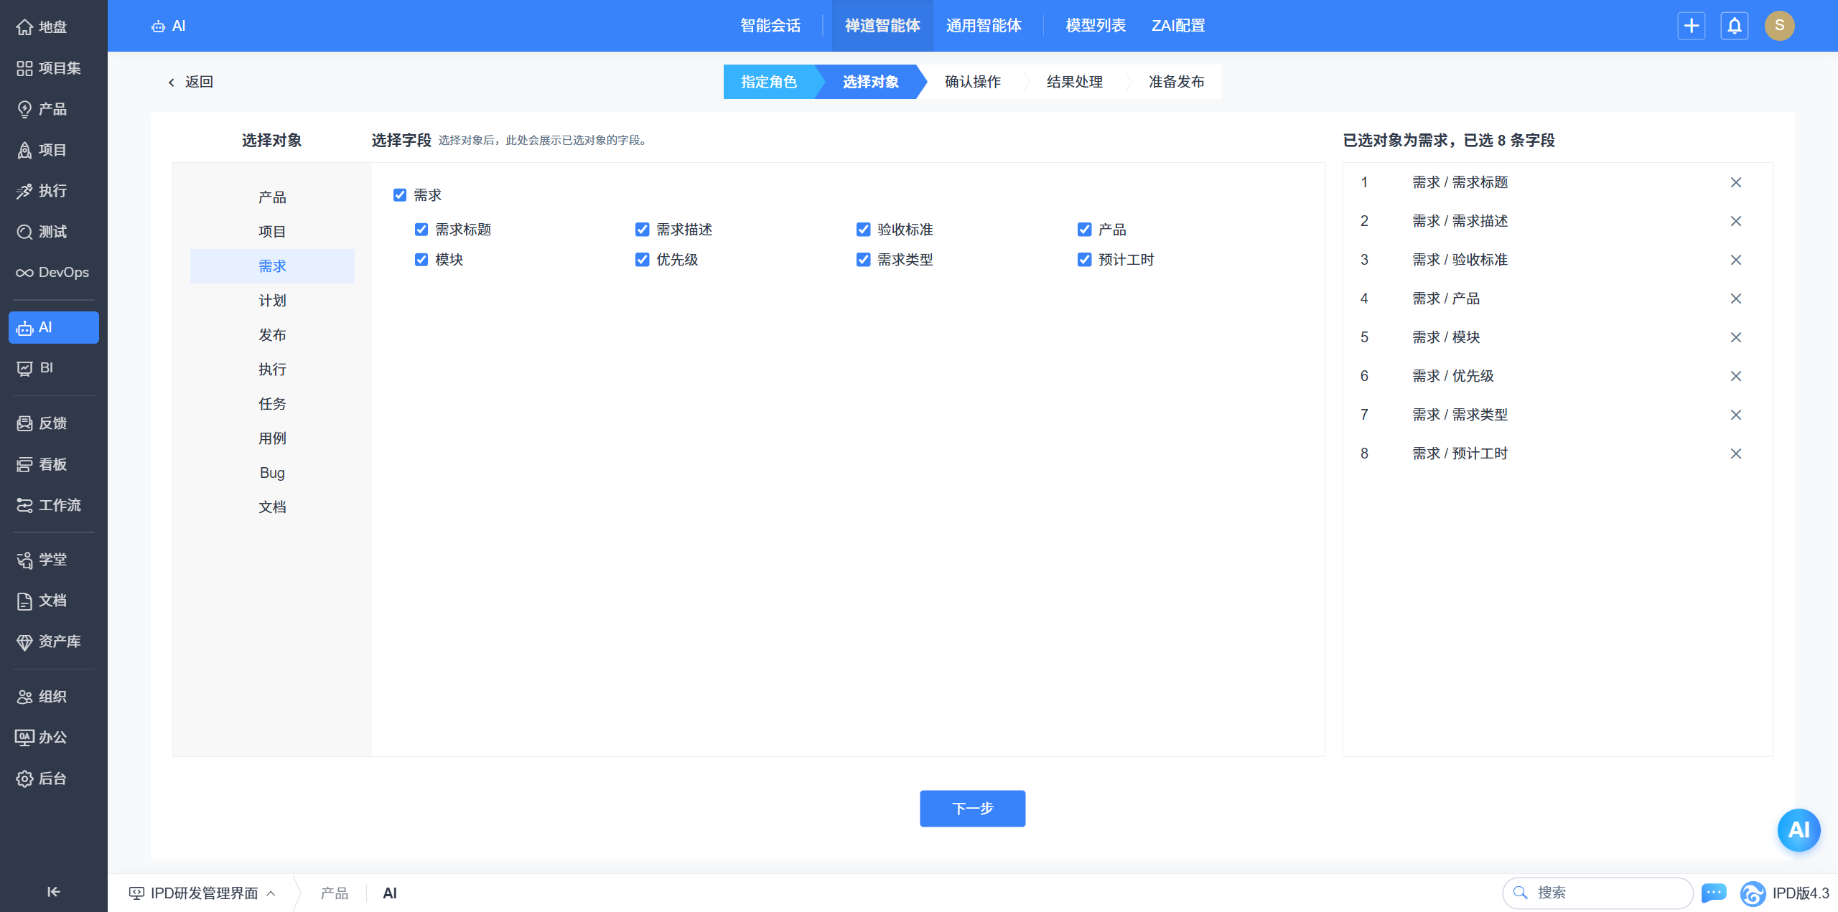Click the notification bell icon
1838x912 pixels.
point(1734,26)
